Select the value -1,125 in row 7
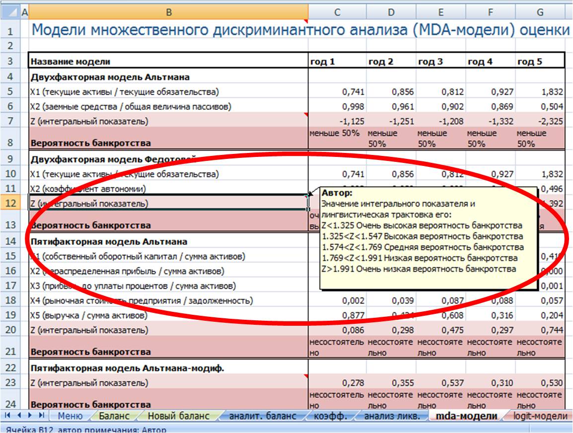 pos(337,121)
